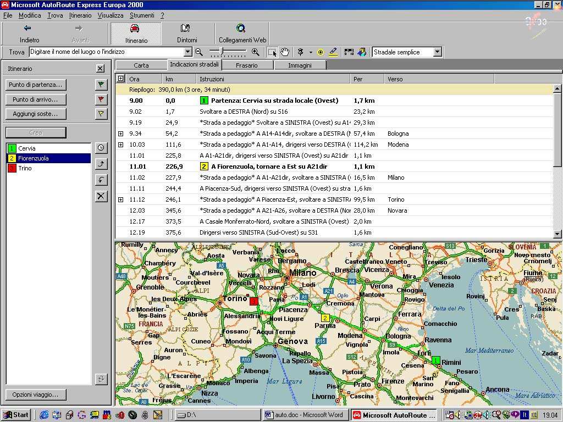Image resolution: width=563 pixels, height=422 pixels.
Task: Open pushpin tool dropdown arrow
Action: 311,52
